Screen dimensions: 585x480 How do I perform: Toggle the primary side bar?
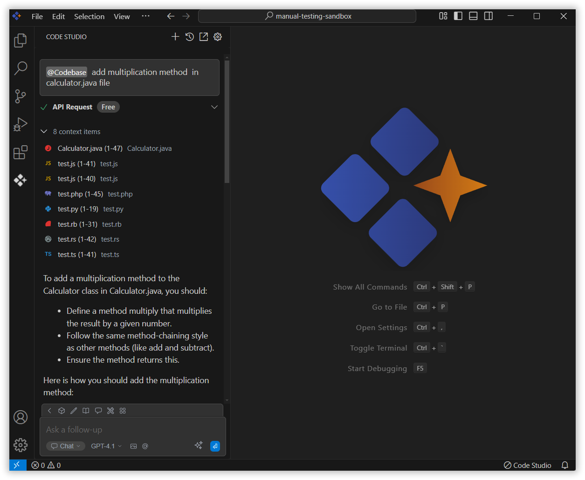tap(458, 16)
